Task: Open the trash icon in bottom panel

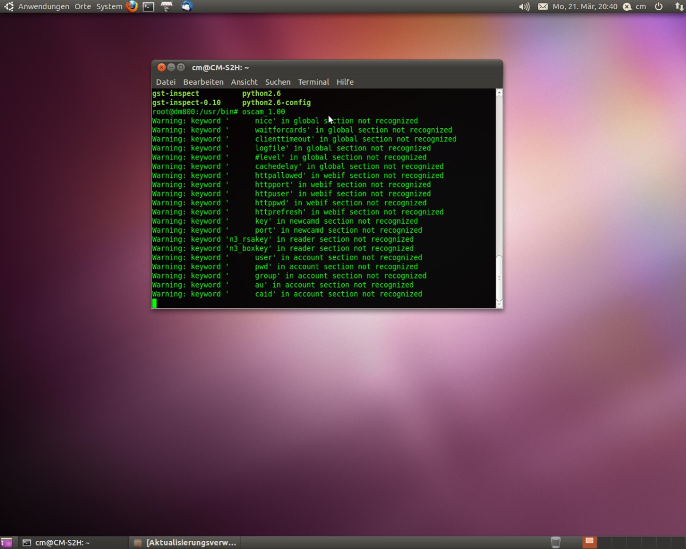Action: point(556,542)
